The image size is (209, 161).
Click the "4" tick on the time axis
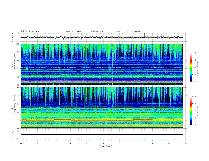pos(87,143)
